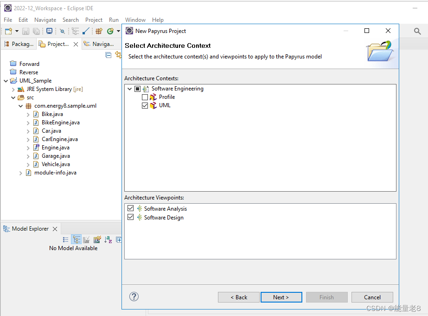This screenshot has width=428, height=316.
Task: Click the Expand All icon in Model Explorer
Action: pos(119,240)
